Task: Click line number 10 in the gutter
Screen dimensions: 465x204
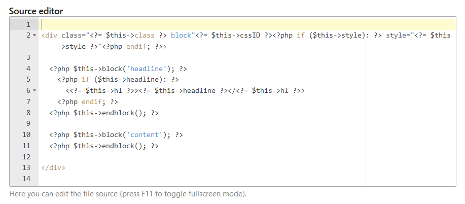Action: tap(26, 134)
